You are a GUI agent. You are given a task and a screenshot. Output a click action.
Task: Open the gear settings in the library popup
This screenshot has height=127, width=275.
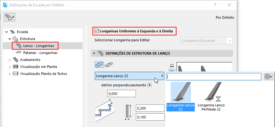click(268, 77)
